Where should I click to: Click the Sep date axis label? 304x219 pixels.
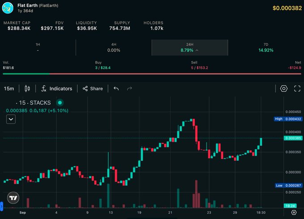[x=23, y=213]
